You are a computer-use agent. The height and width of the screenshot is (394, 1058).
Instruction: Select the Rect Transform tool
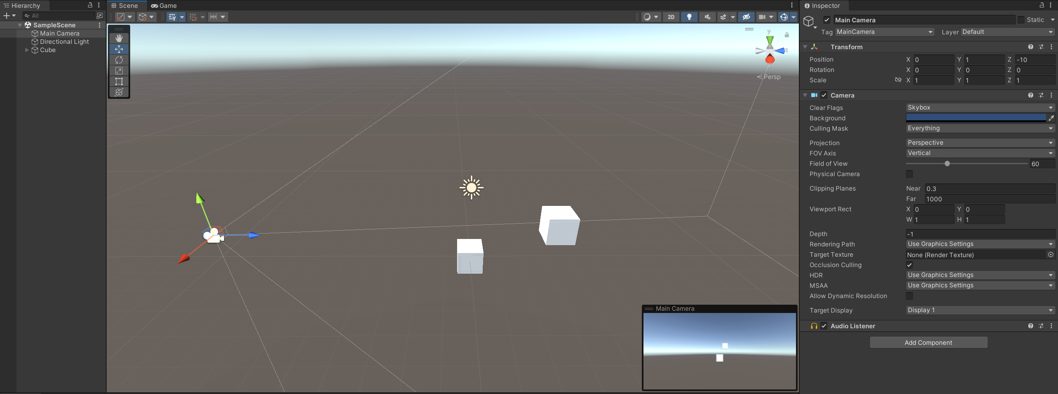[119, 81]
